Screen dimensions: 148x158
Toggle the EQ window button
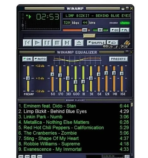115,30
